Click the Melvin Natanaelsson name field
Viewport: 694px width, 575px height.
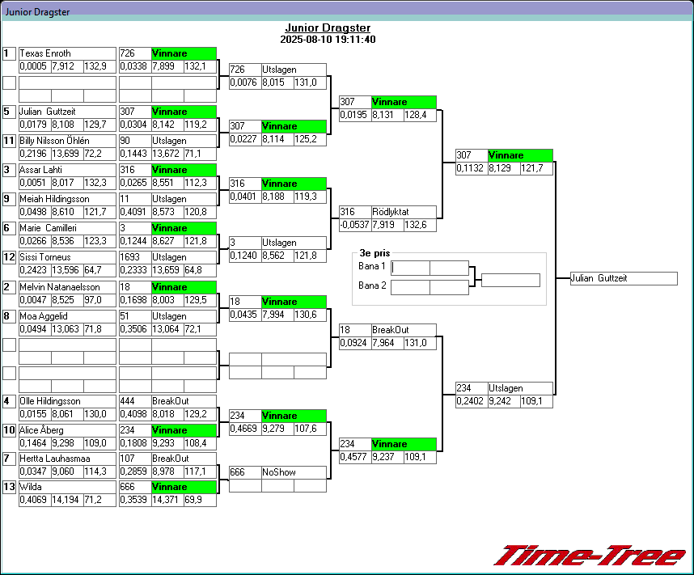tap(67, 287)
